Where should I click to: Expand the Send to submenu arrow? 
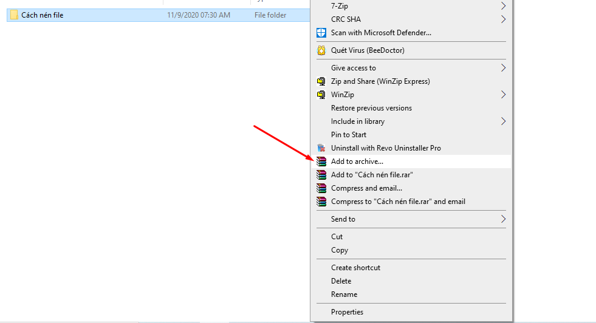click(503, 219)
